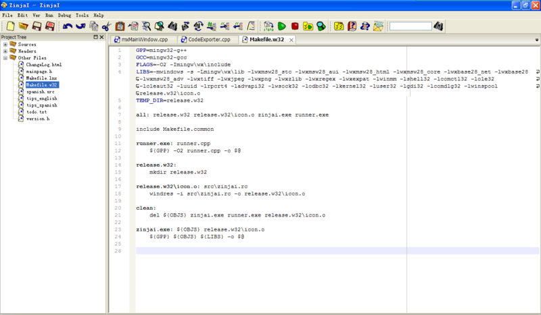The height and width of the screenshot is (315, 541).
Task: Click the 'include Makefile.common' line
Action: point(174,129)
